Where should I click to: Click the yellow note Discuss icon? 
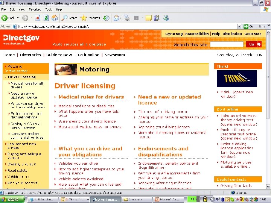(148, 18)
